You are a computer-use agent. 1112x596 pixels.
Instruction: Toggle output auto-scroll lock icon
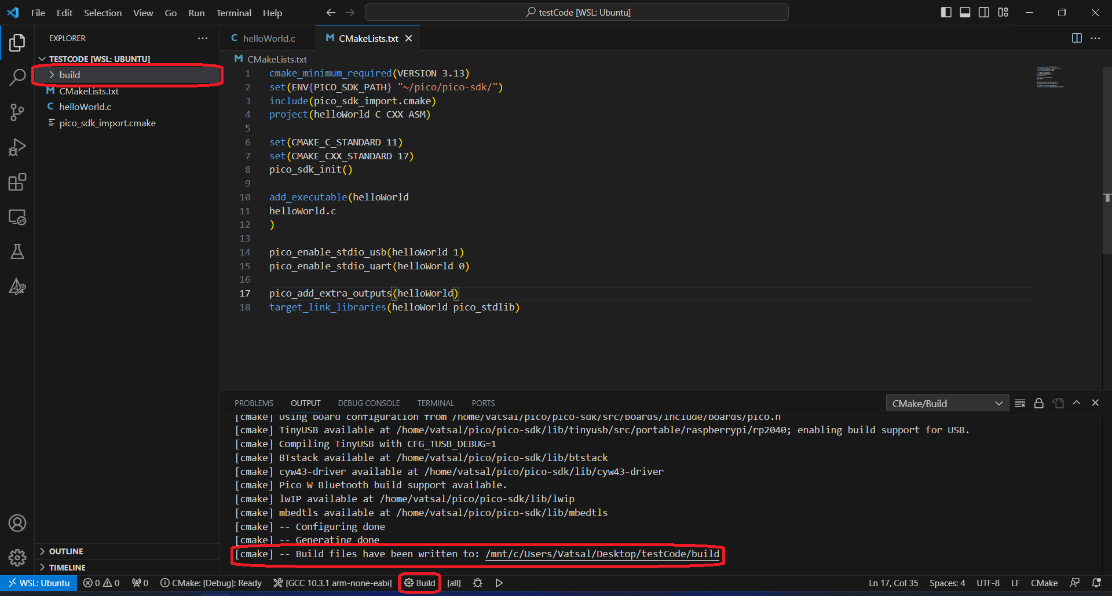(x=1038, y=403)
